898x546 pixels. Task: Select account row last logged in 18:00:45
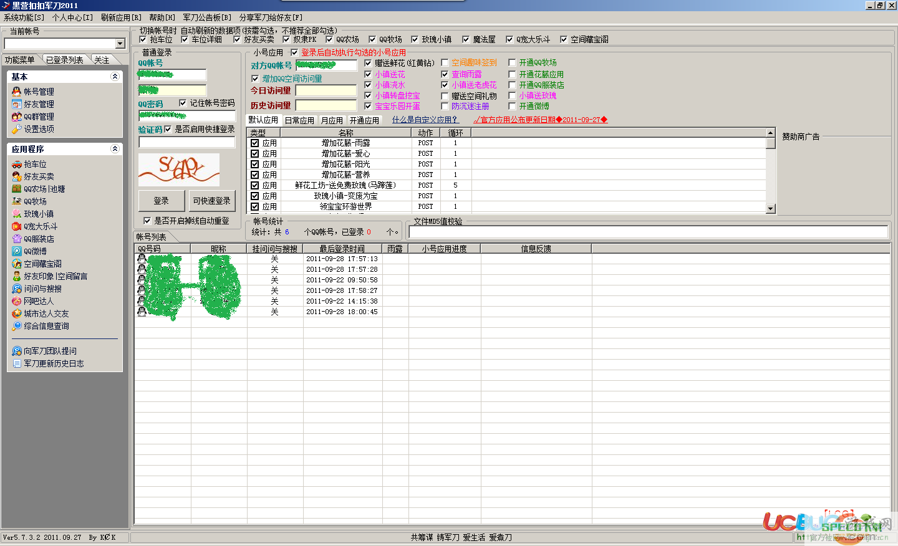pyautogui.click(x=512, y=312)
